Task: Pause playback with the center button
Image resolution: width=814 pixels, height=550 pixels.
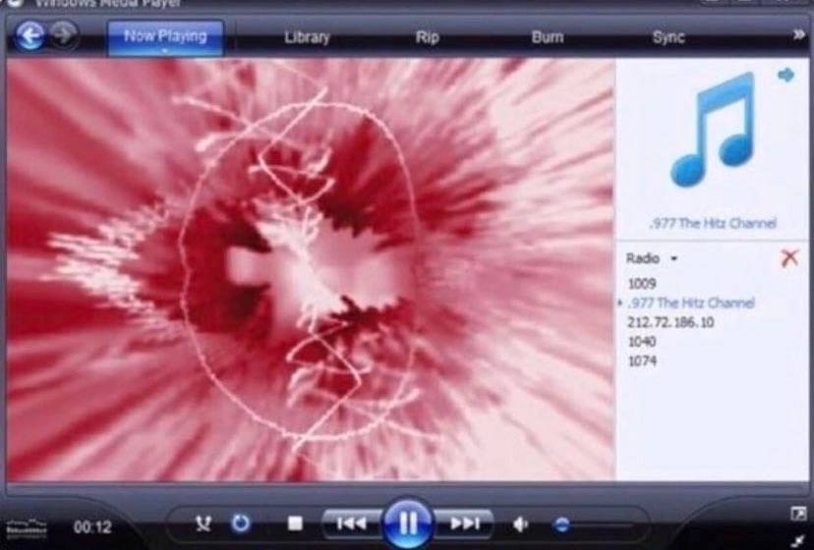Action: tap(407, 522)
